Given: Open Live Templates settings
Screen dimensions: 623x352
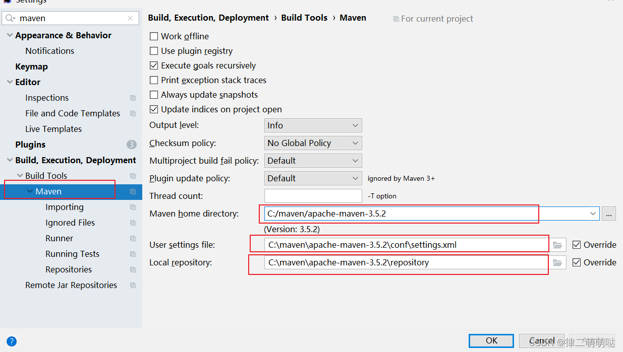Looking at the screenshot, I should pos(53,129).
